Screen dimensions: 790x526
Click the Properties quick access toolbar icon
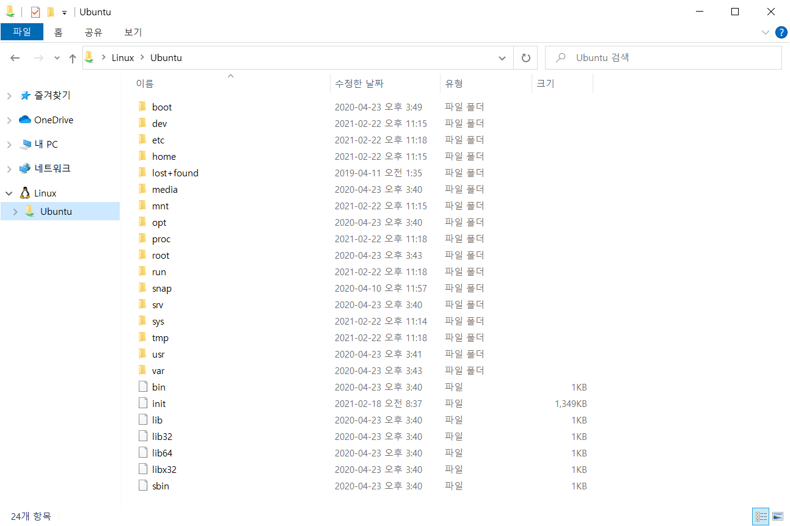pyautogui.click(x=35, y=12)
